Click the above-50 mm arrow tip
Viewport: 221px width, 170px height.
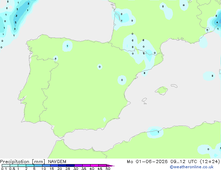(110, 165)
